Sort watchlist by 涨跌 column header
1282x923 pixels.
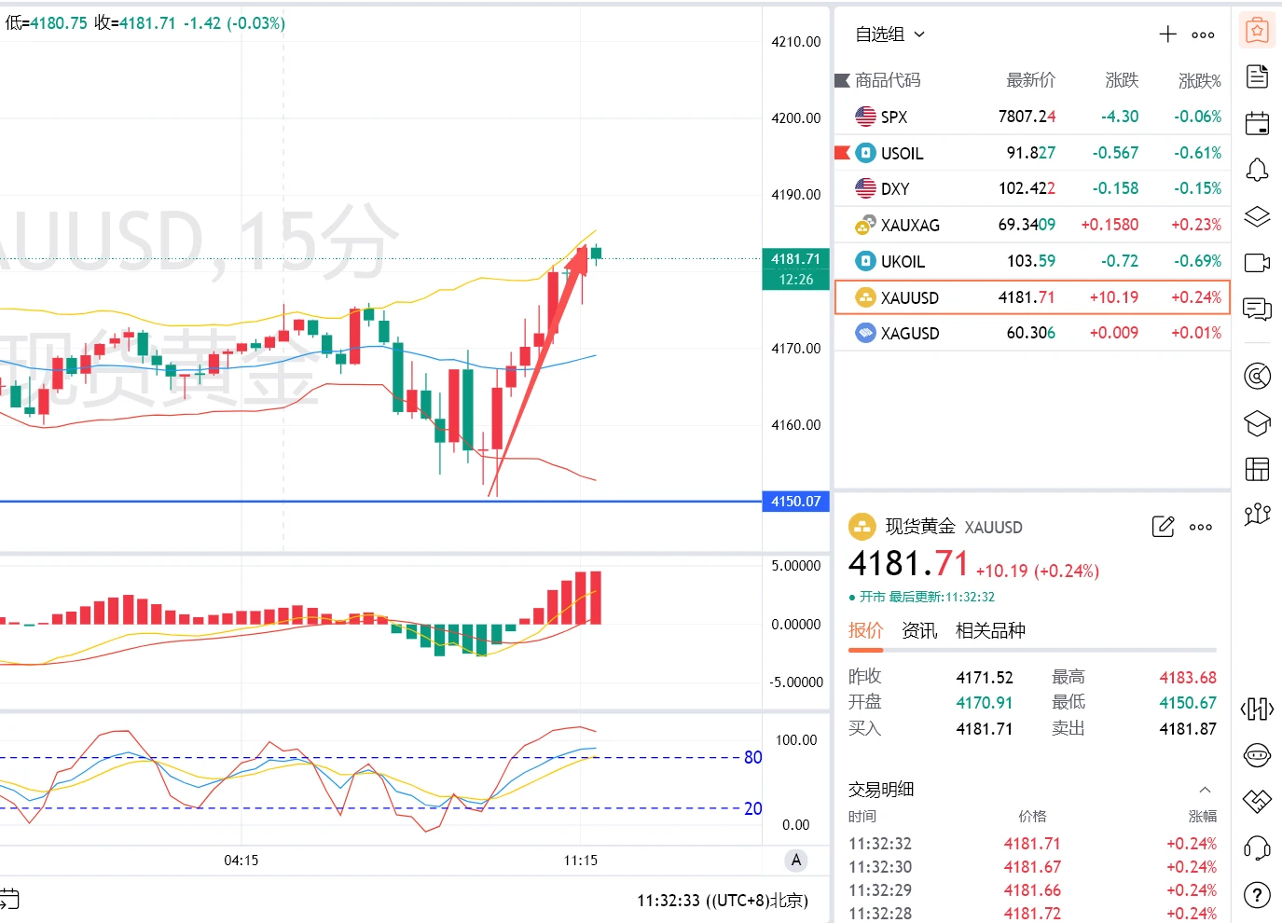tap(1122, 80)
